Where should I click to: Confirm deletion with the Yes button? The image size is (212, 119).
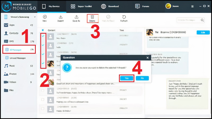point(127,78)
